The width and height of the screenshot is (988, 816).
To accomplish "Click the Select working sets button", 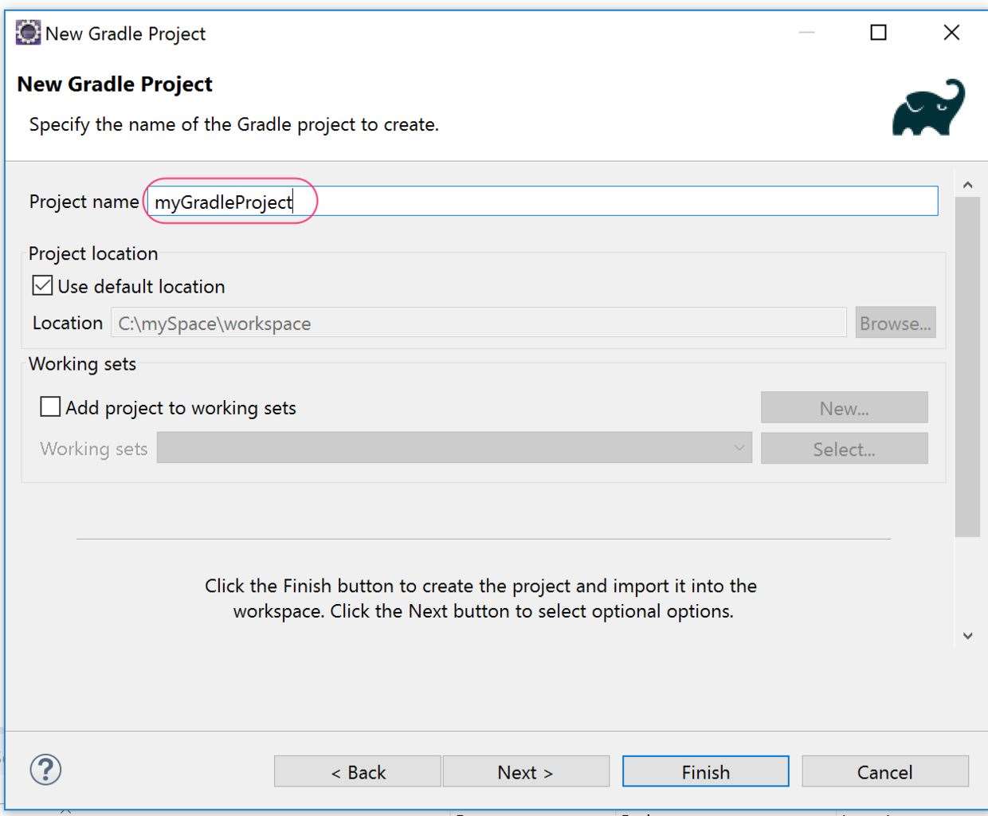I will click(844, 449).
